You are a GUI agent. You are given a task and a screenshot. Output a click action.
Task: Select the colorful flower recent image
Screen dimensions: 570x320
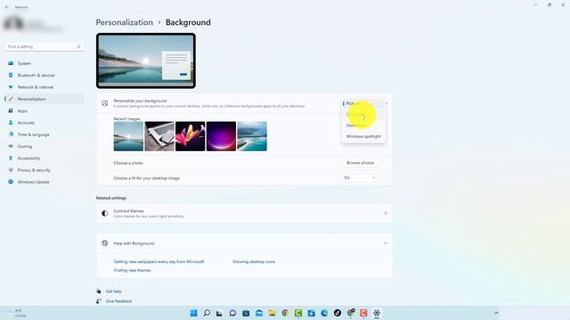190,136
